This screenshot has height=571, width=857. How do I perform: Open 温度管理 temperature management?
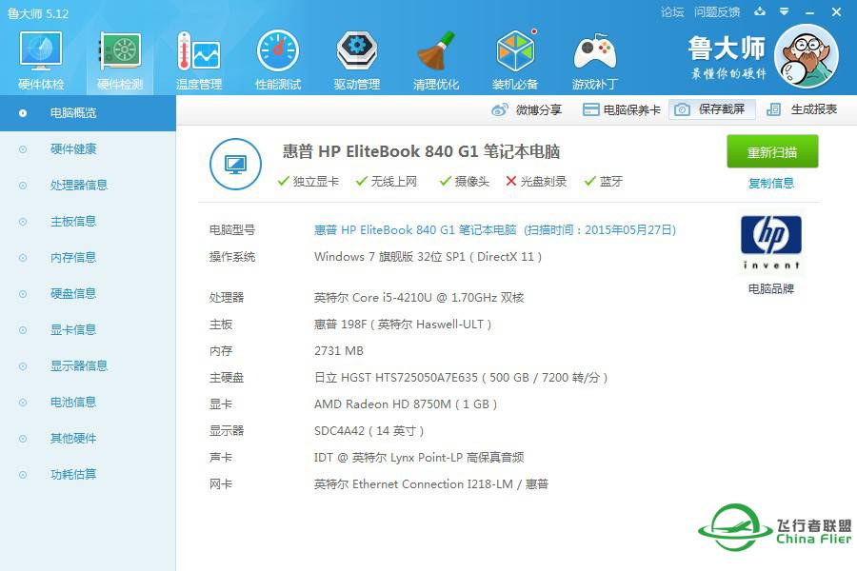tap(197, 57)
